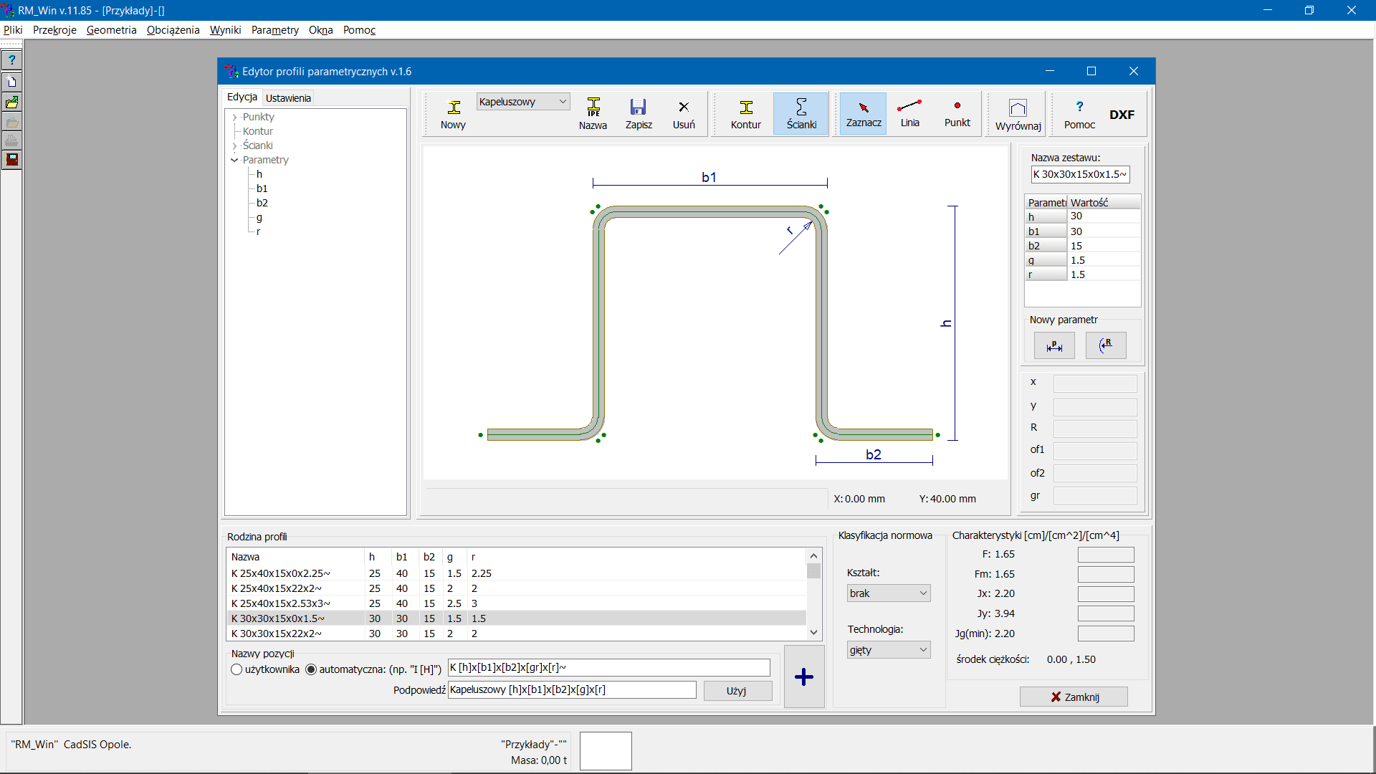Open the Wyniki menu

point(225,30)
